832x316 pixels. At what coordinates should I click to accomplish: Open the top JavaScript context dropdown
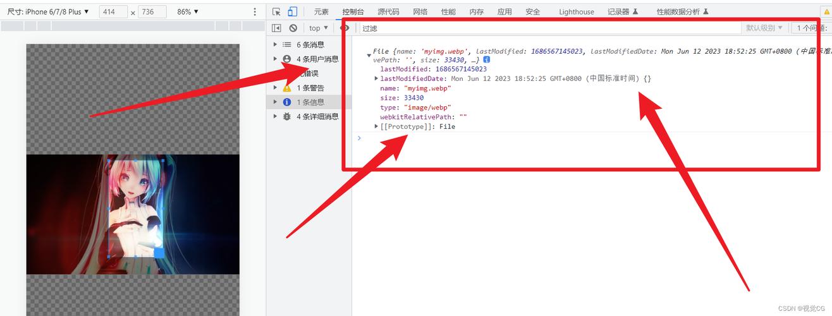point(319,28)
